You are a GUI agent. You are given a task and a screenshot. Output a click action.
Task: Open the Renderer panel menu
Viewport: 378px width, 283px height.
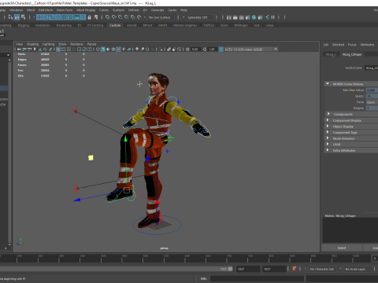tap(76, 44)
